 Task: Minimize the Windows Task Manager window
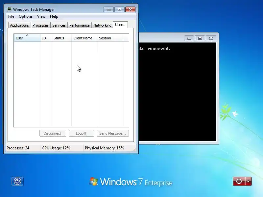pyautogui.click(x=109, y=10)
